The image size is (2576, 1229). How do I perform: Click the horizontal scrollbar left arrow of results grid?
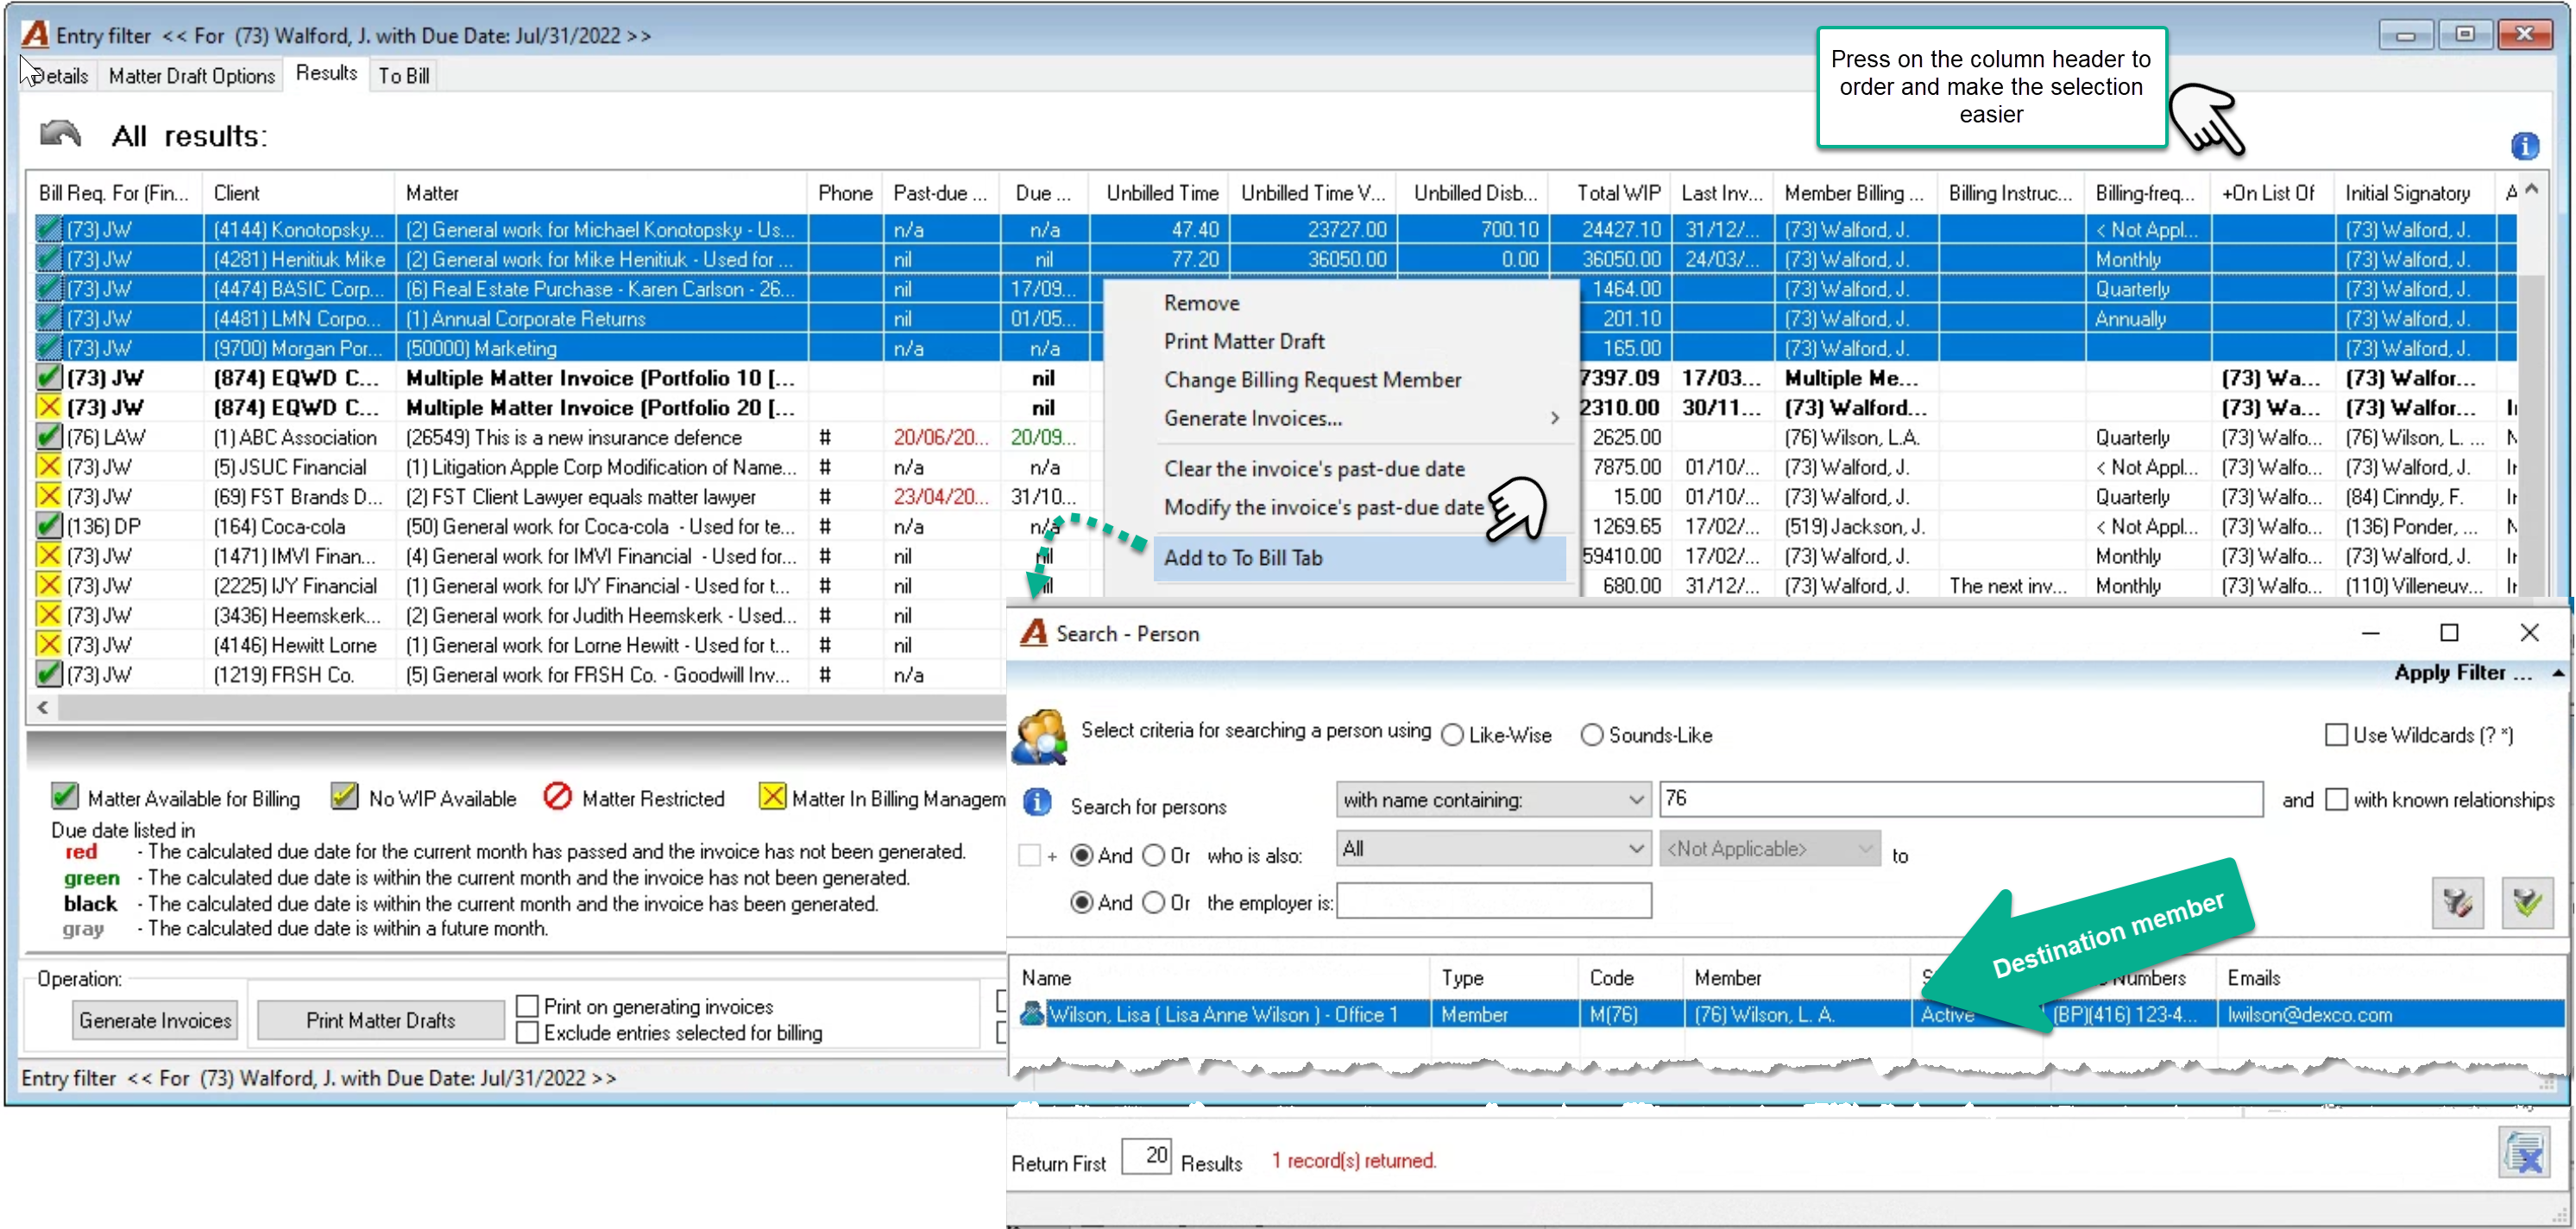[43, 707]
